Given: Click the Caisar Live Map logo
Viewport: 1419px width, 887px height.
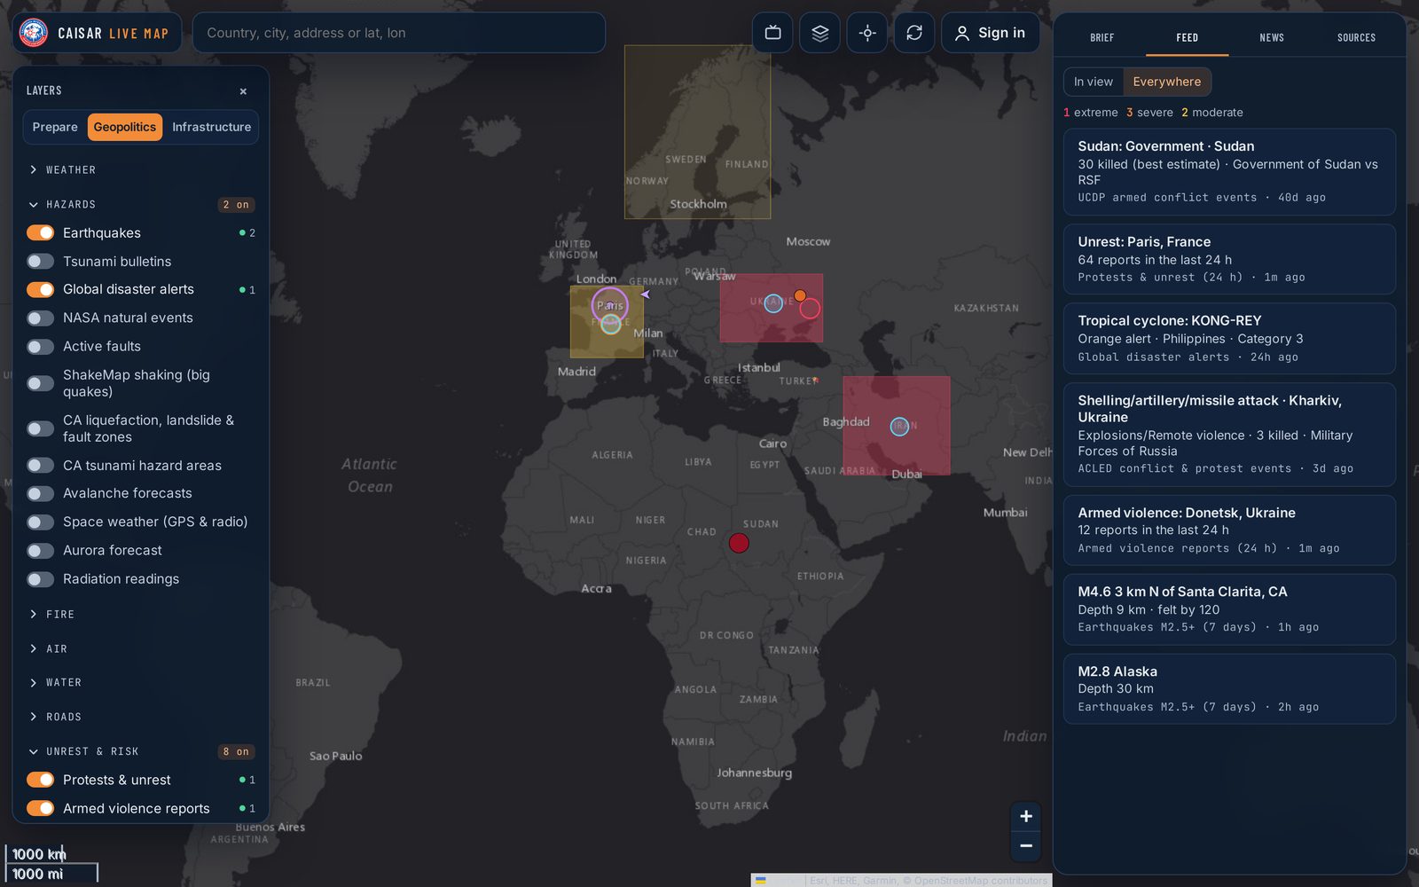Looking at the screenshot, I should [x=96, y=33].
